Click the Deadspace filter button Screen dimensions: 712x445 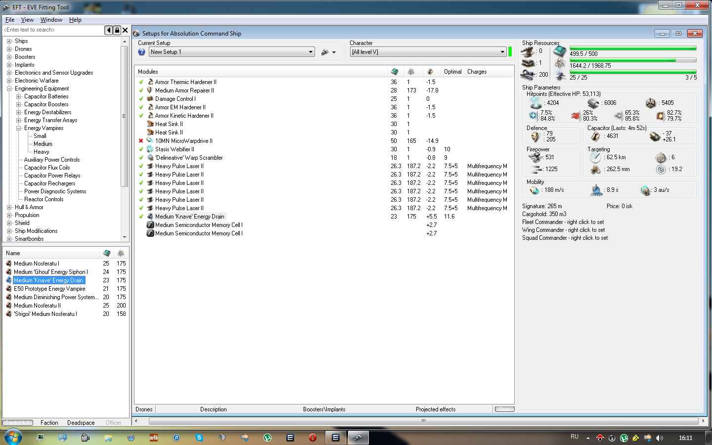pyautogui.click(x=81, y=423)
